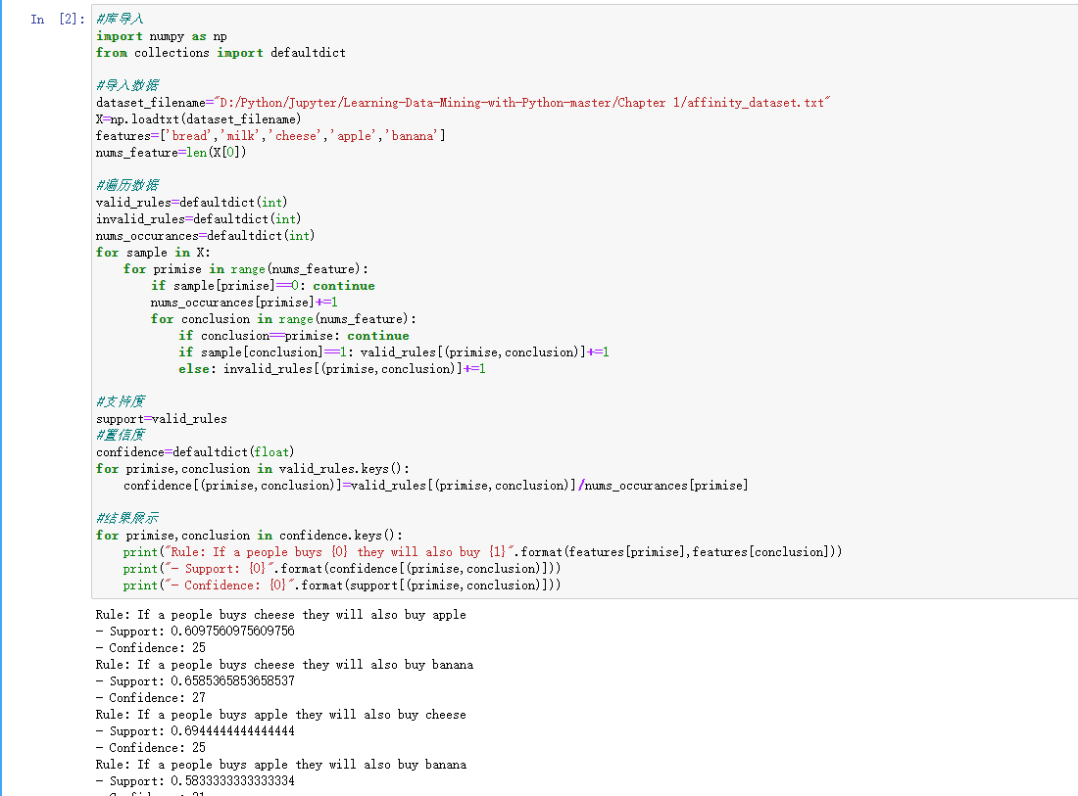Click the 'else: invalid_rules' line
The width and height of the screenshot is (1078, 796).
tap(332, 369)
